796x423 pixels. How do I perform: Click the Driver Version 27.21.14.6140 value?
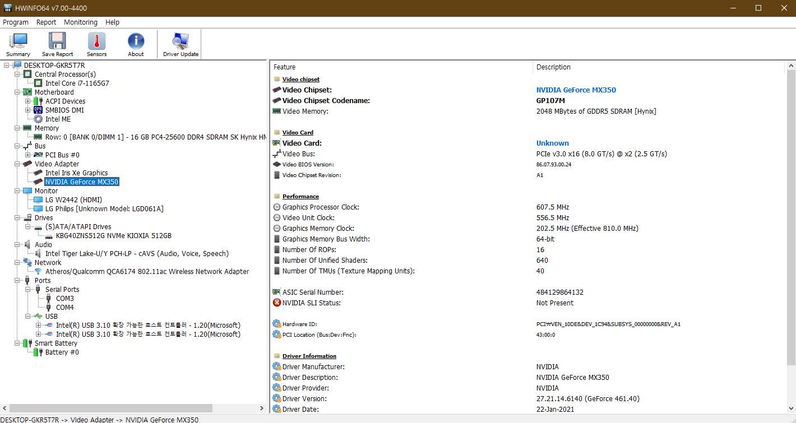[588, 398]
